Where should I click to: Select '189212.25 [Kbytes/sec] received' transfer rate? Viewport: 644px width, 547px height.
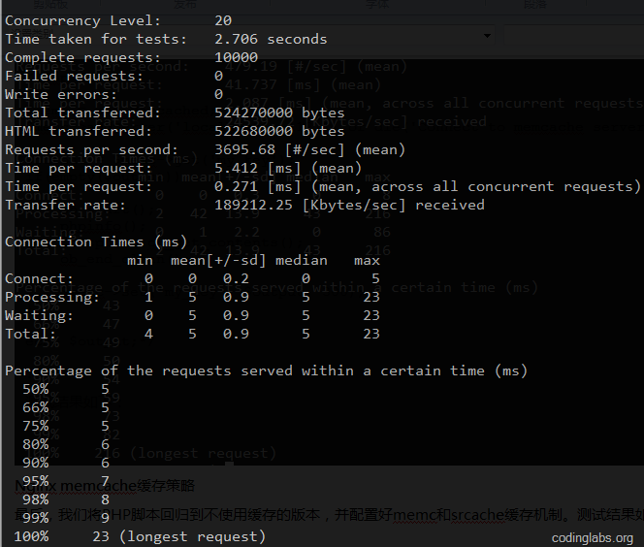[349, 205]
